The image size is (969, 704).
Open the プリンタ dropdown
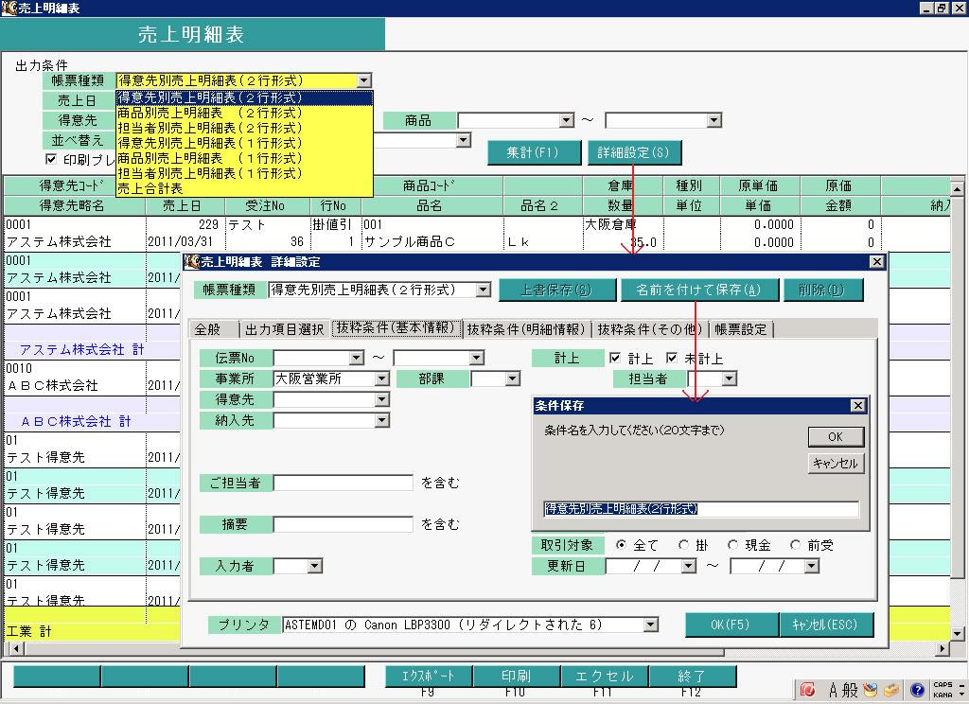(651, 625)
